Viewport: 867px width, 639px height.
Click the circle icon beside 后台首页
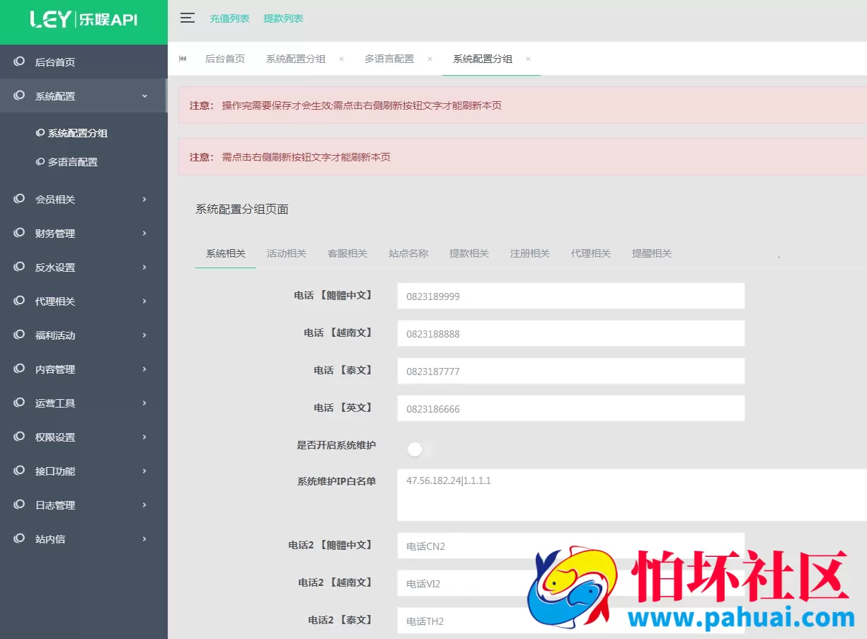(19, 62)
